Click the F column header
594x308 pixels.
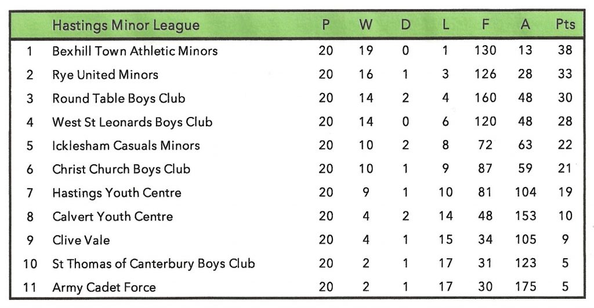coord(485,25)
